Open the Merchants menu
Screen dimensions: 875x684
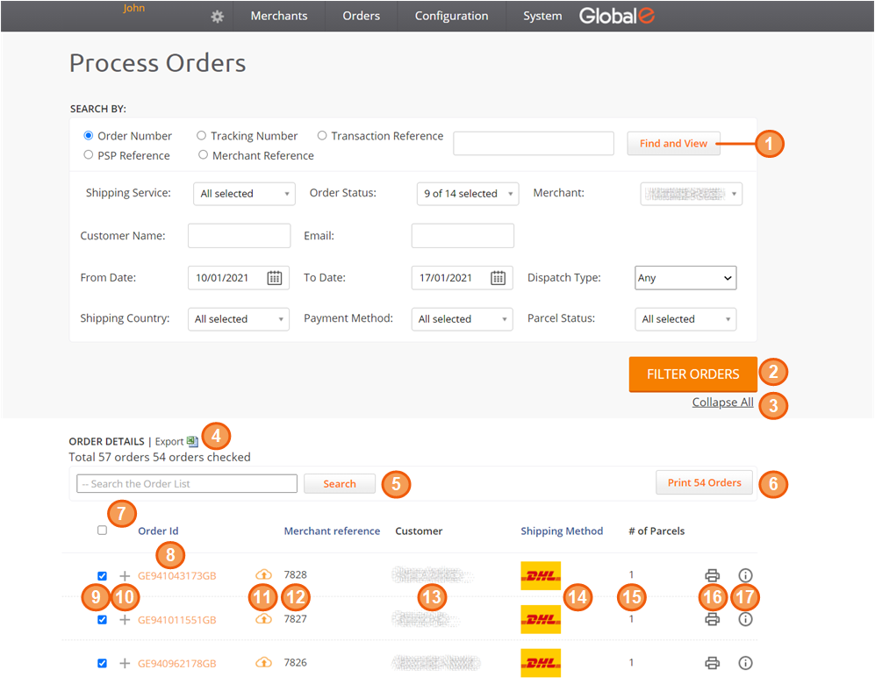pyautogui.click(x=279, y=16)
